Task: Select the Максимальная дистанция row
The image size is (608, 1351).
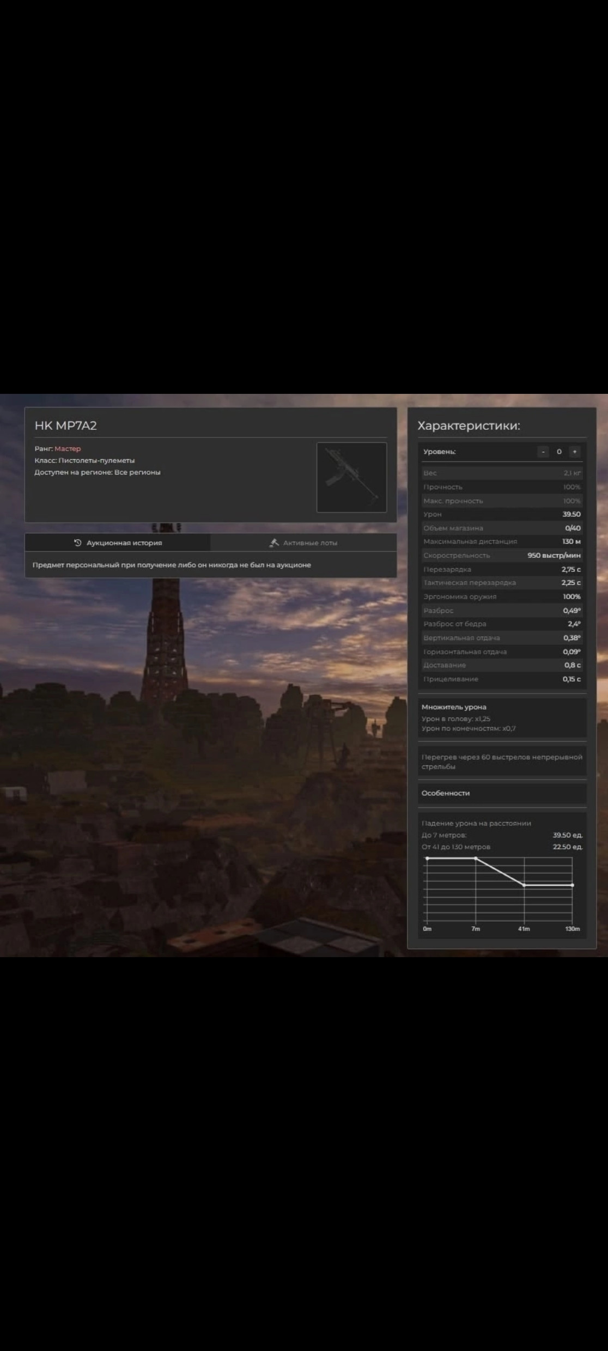Action: pos(502,541)
